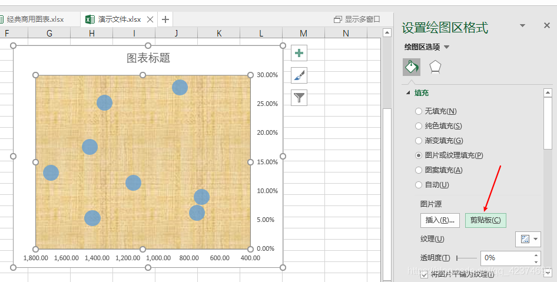Viewport: 557px width, 282px height.
Task: Click the 插入(R)... button
Action: (x=440, y=220)
